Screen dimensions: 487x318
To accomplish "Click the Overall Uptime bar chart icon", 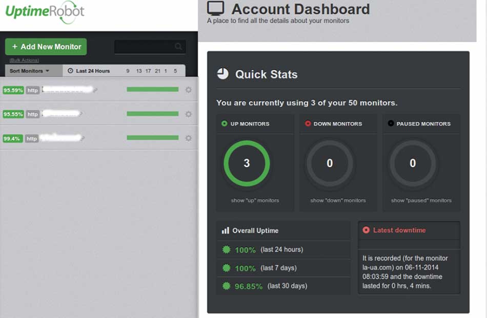I will click(225, 230).
